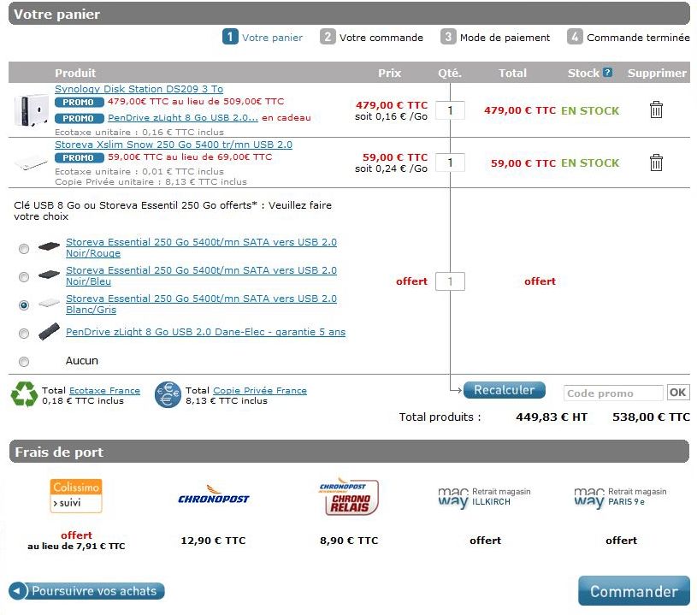This screenshot has height=615, width=697.
Task: Click EN STOCK status for Synology Disk Station
Action: [590, 110]
